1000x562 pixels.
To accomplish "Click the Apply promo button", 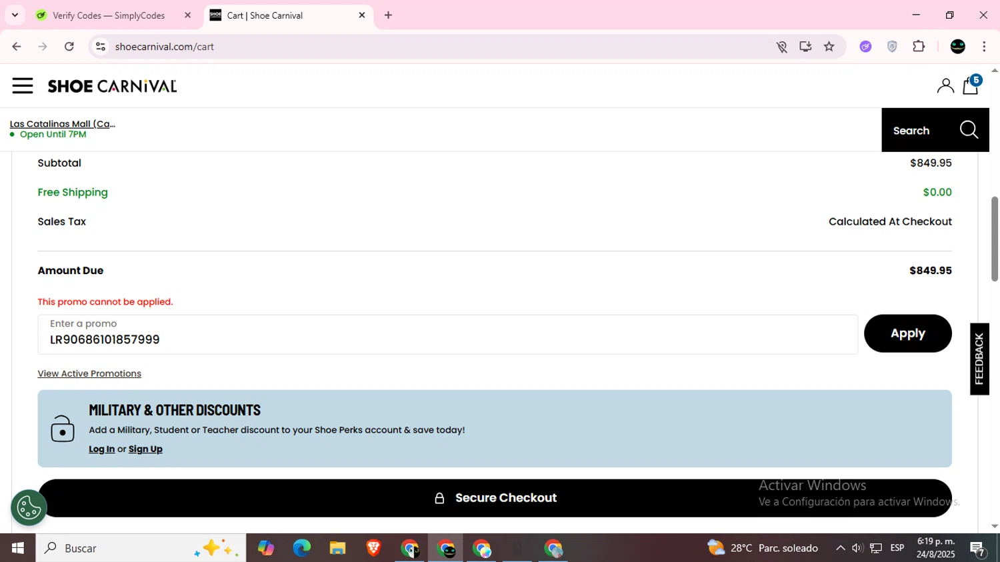I will 907,333.
